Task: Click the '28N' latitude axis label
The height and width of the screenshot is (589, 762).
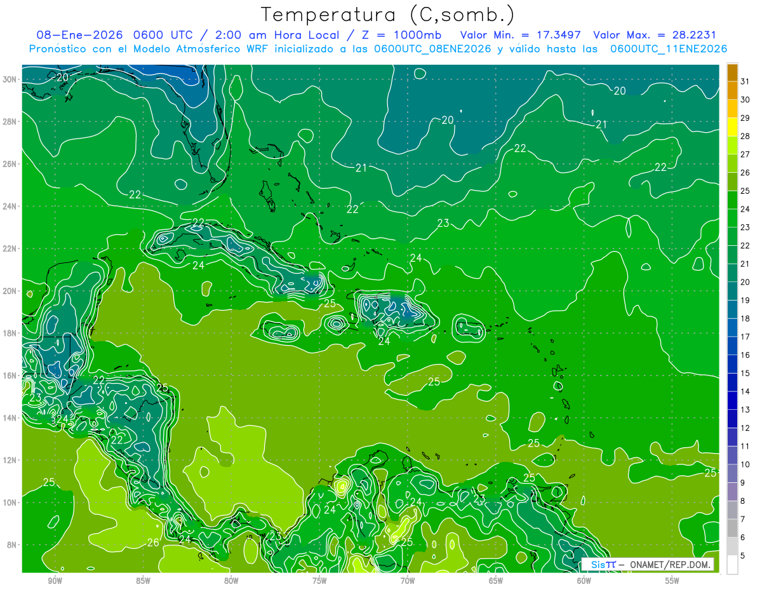Action: 9,121
